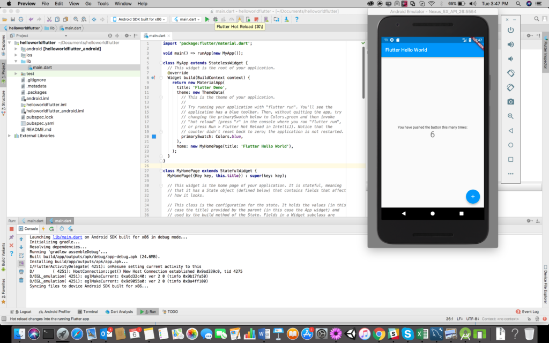Click the red Stop icon in main toolbar

coord(256,19)
